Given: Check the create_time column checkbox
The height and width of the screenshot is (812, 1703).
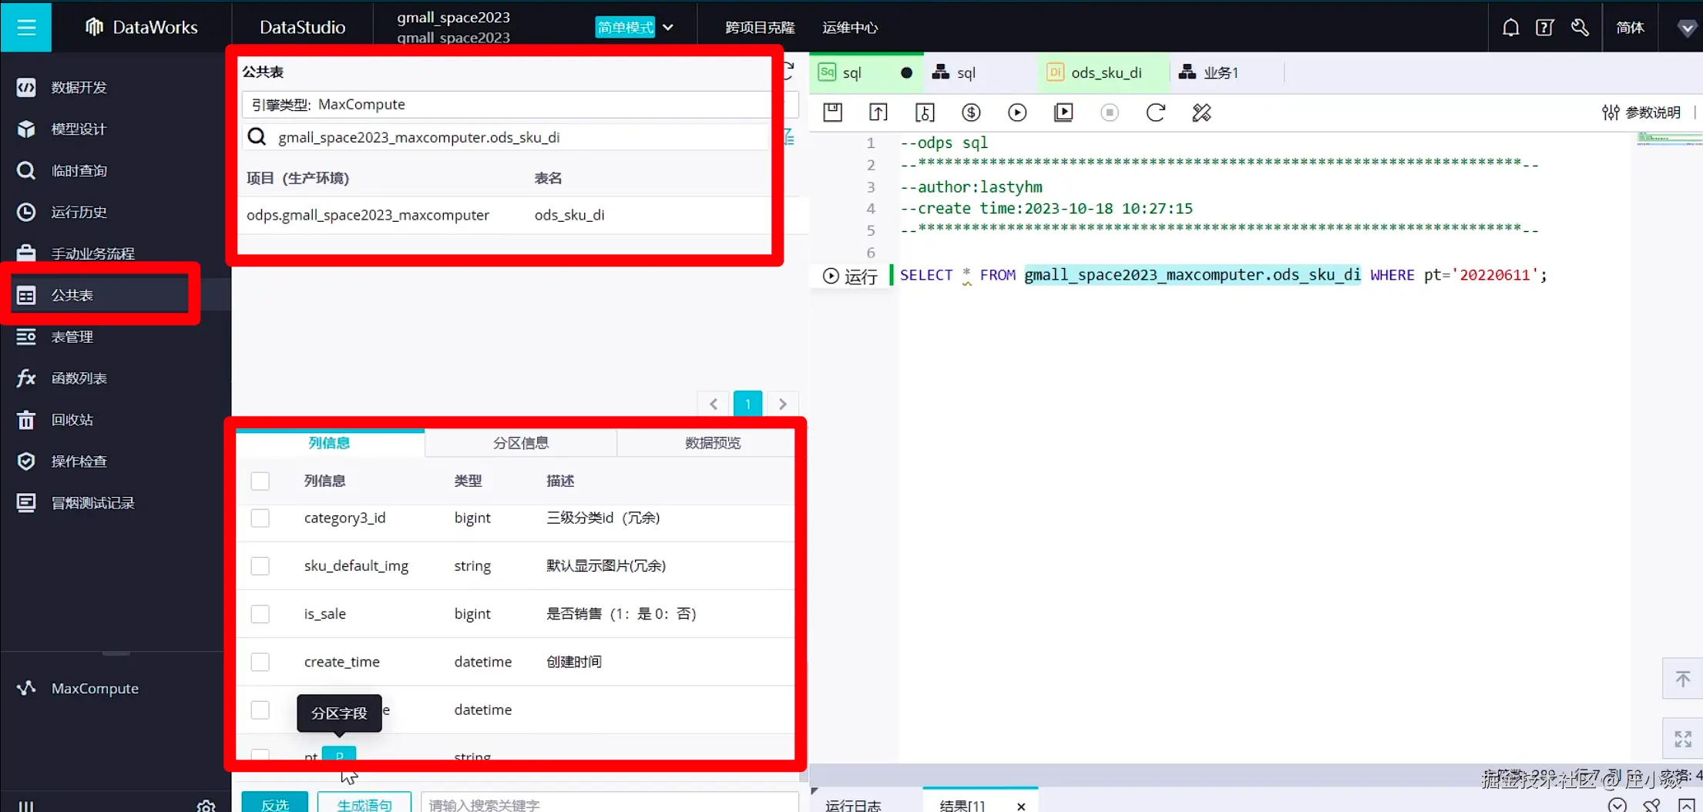Looking at the screenshot, I should click(260, 662).
